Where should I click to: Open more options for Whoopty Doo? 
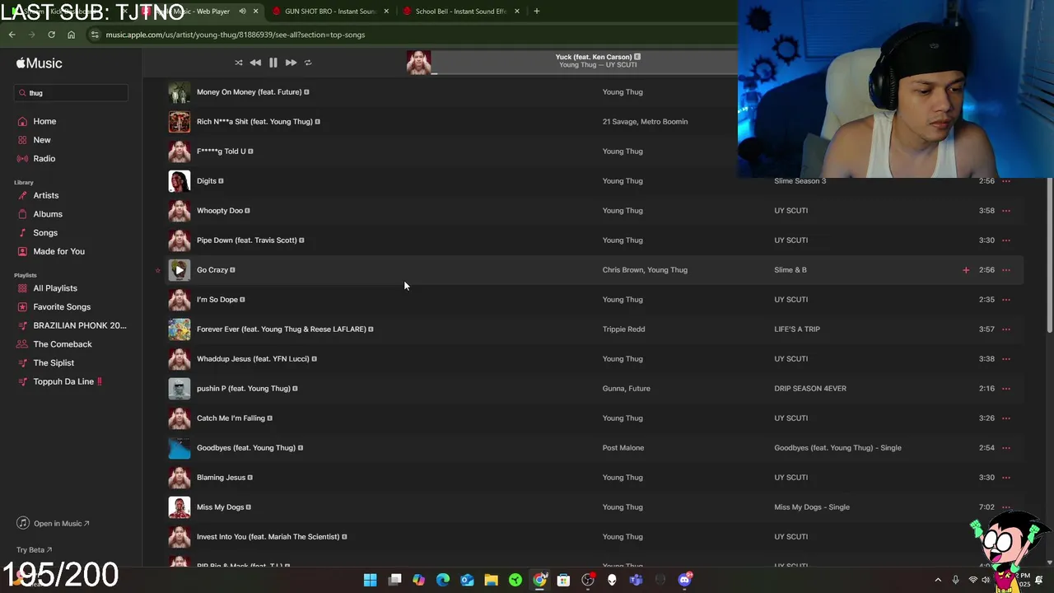pyautogui.click(x=1006, y=211)
